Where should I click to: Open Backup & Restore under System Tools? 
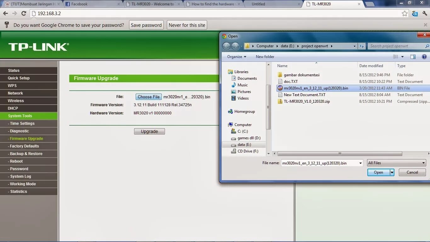29,154
